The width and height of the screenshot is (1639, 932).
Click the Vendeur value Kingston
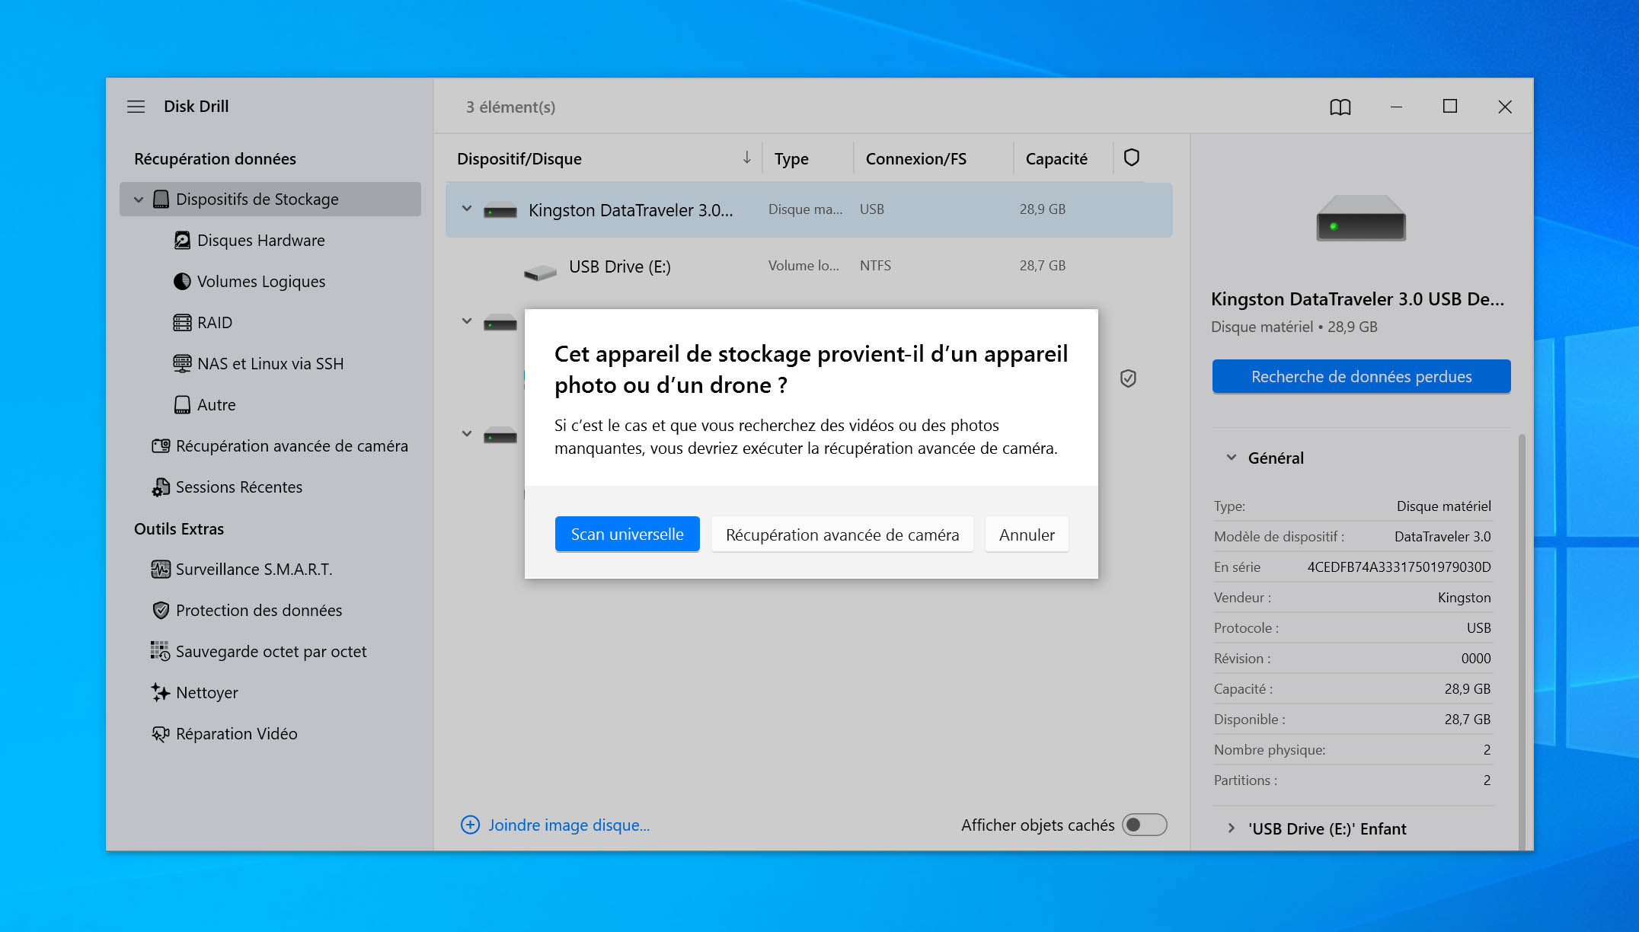pos(1464,598)
